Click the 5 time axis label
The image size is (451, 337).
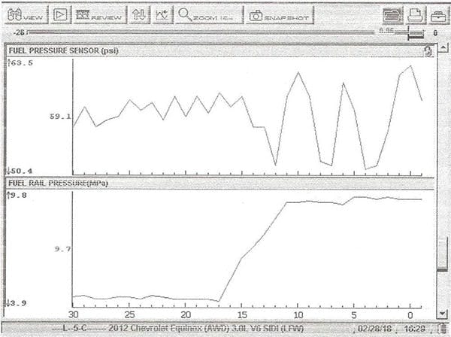[x=354, y=315]
